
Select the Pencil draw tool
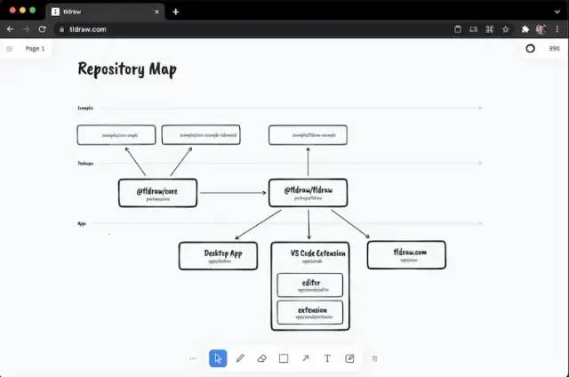tap(240, 358)
